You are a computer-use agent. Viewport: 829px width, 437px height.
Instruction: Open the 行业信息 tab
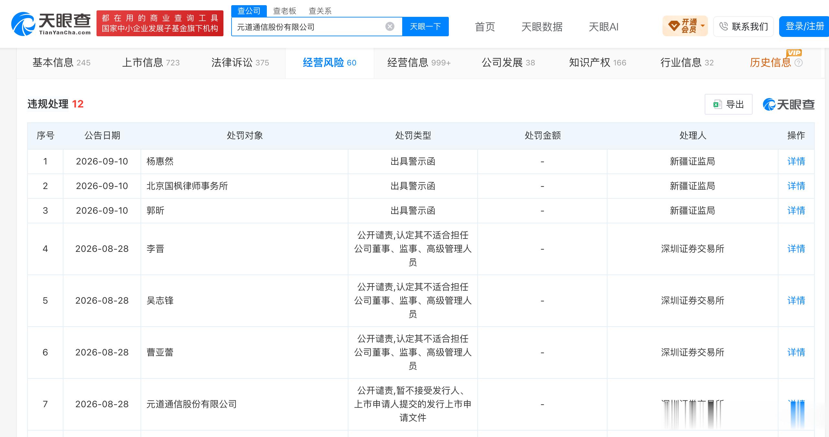[x=687, y=63]
